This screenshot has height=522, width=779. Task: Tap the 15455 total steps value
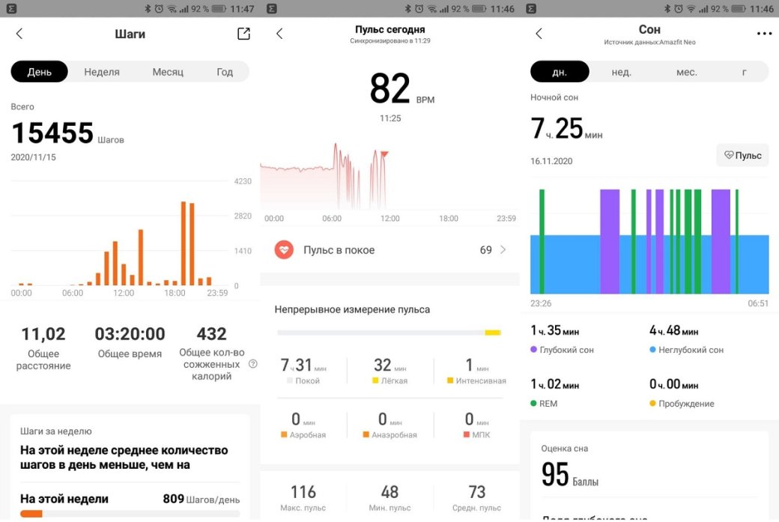[52, 133]
